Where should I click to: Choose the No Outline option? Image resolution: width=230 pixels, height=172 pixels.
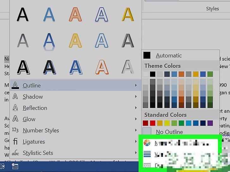[x=169, y=132]
